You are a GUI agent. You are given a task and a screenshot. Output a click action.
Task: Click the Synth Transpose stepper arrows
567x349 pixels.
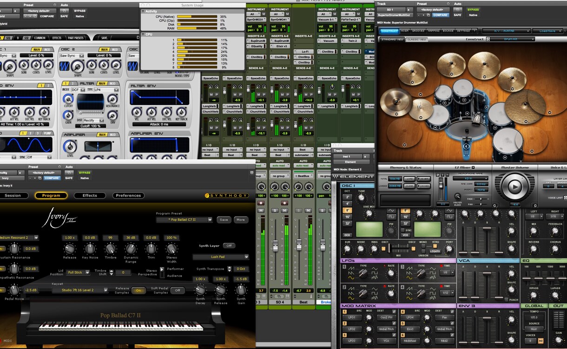[x=230, y=269]
